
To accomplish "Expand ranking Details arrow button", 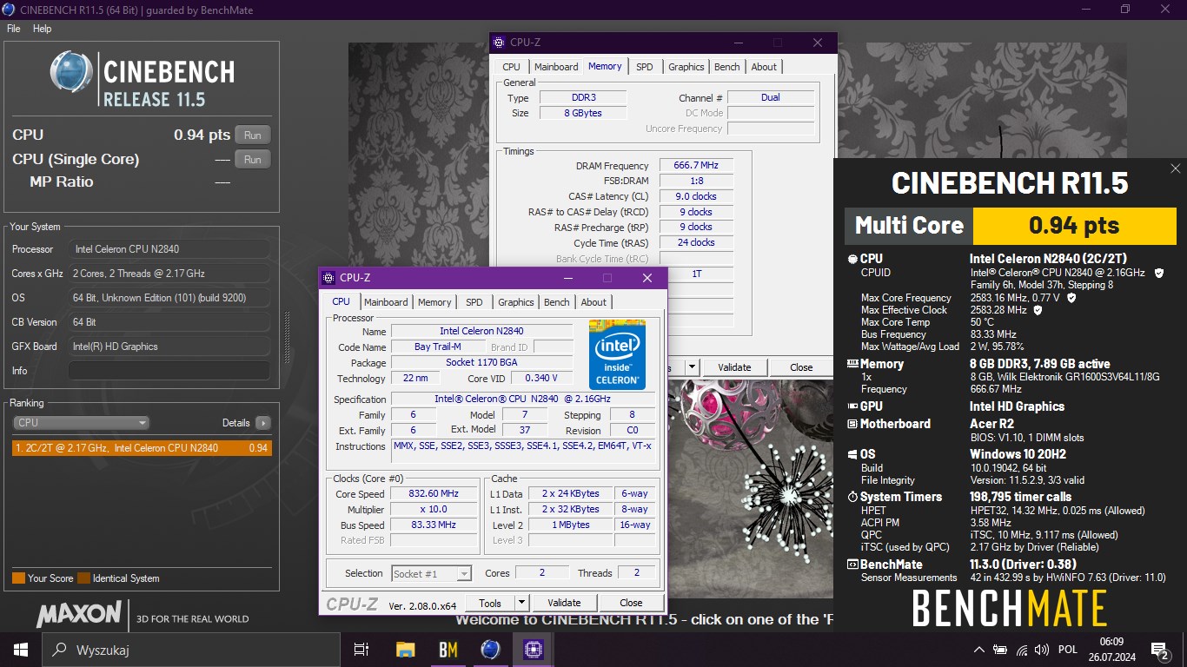I will coord(262,423).
